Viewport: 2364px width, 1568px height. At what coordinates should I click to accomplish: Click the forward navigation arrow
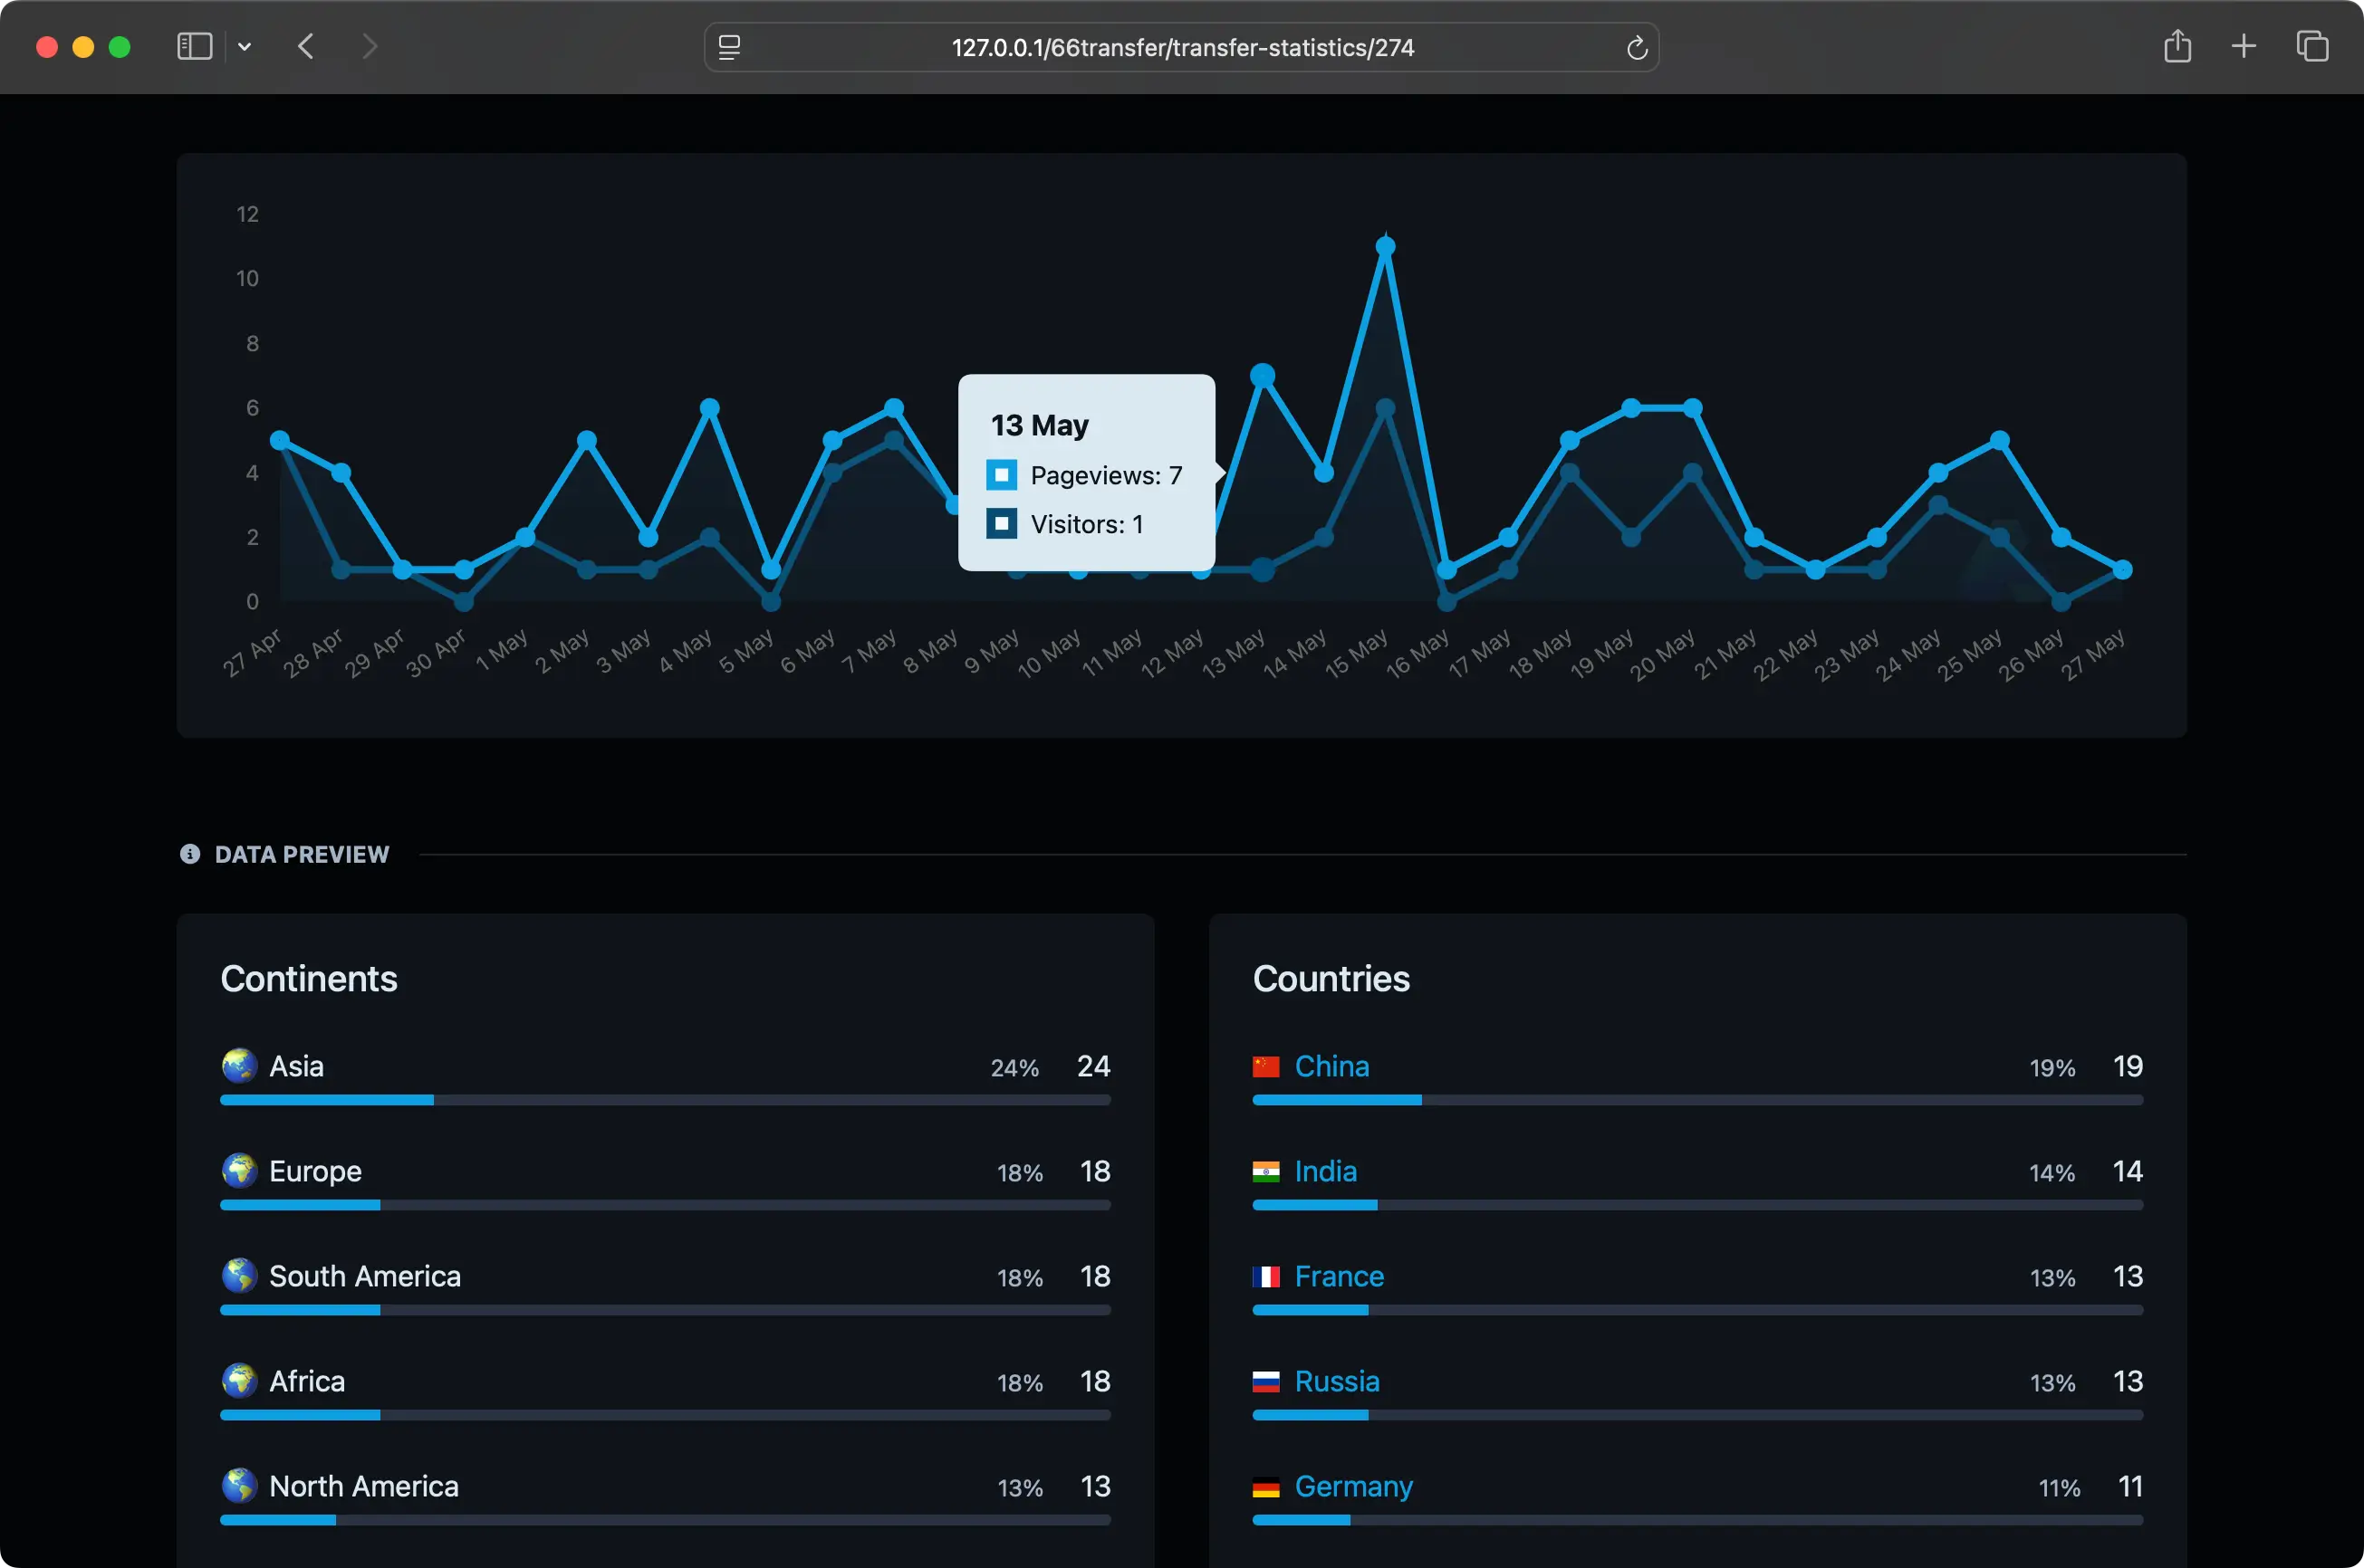(371, 46)
